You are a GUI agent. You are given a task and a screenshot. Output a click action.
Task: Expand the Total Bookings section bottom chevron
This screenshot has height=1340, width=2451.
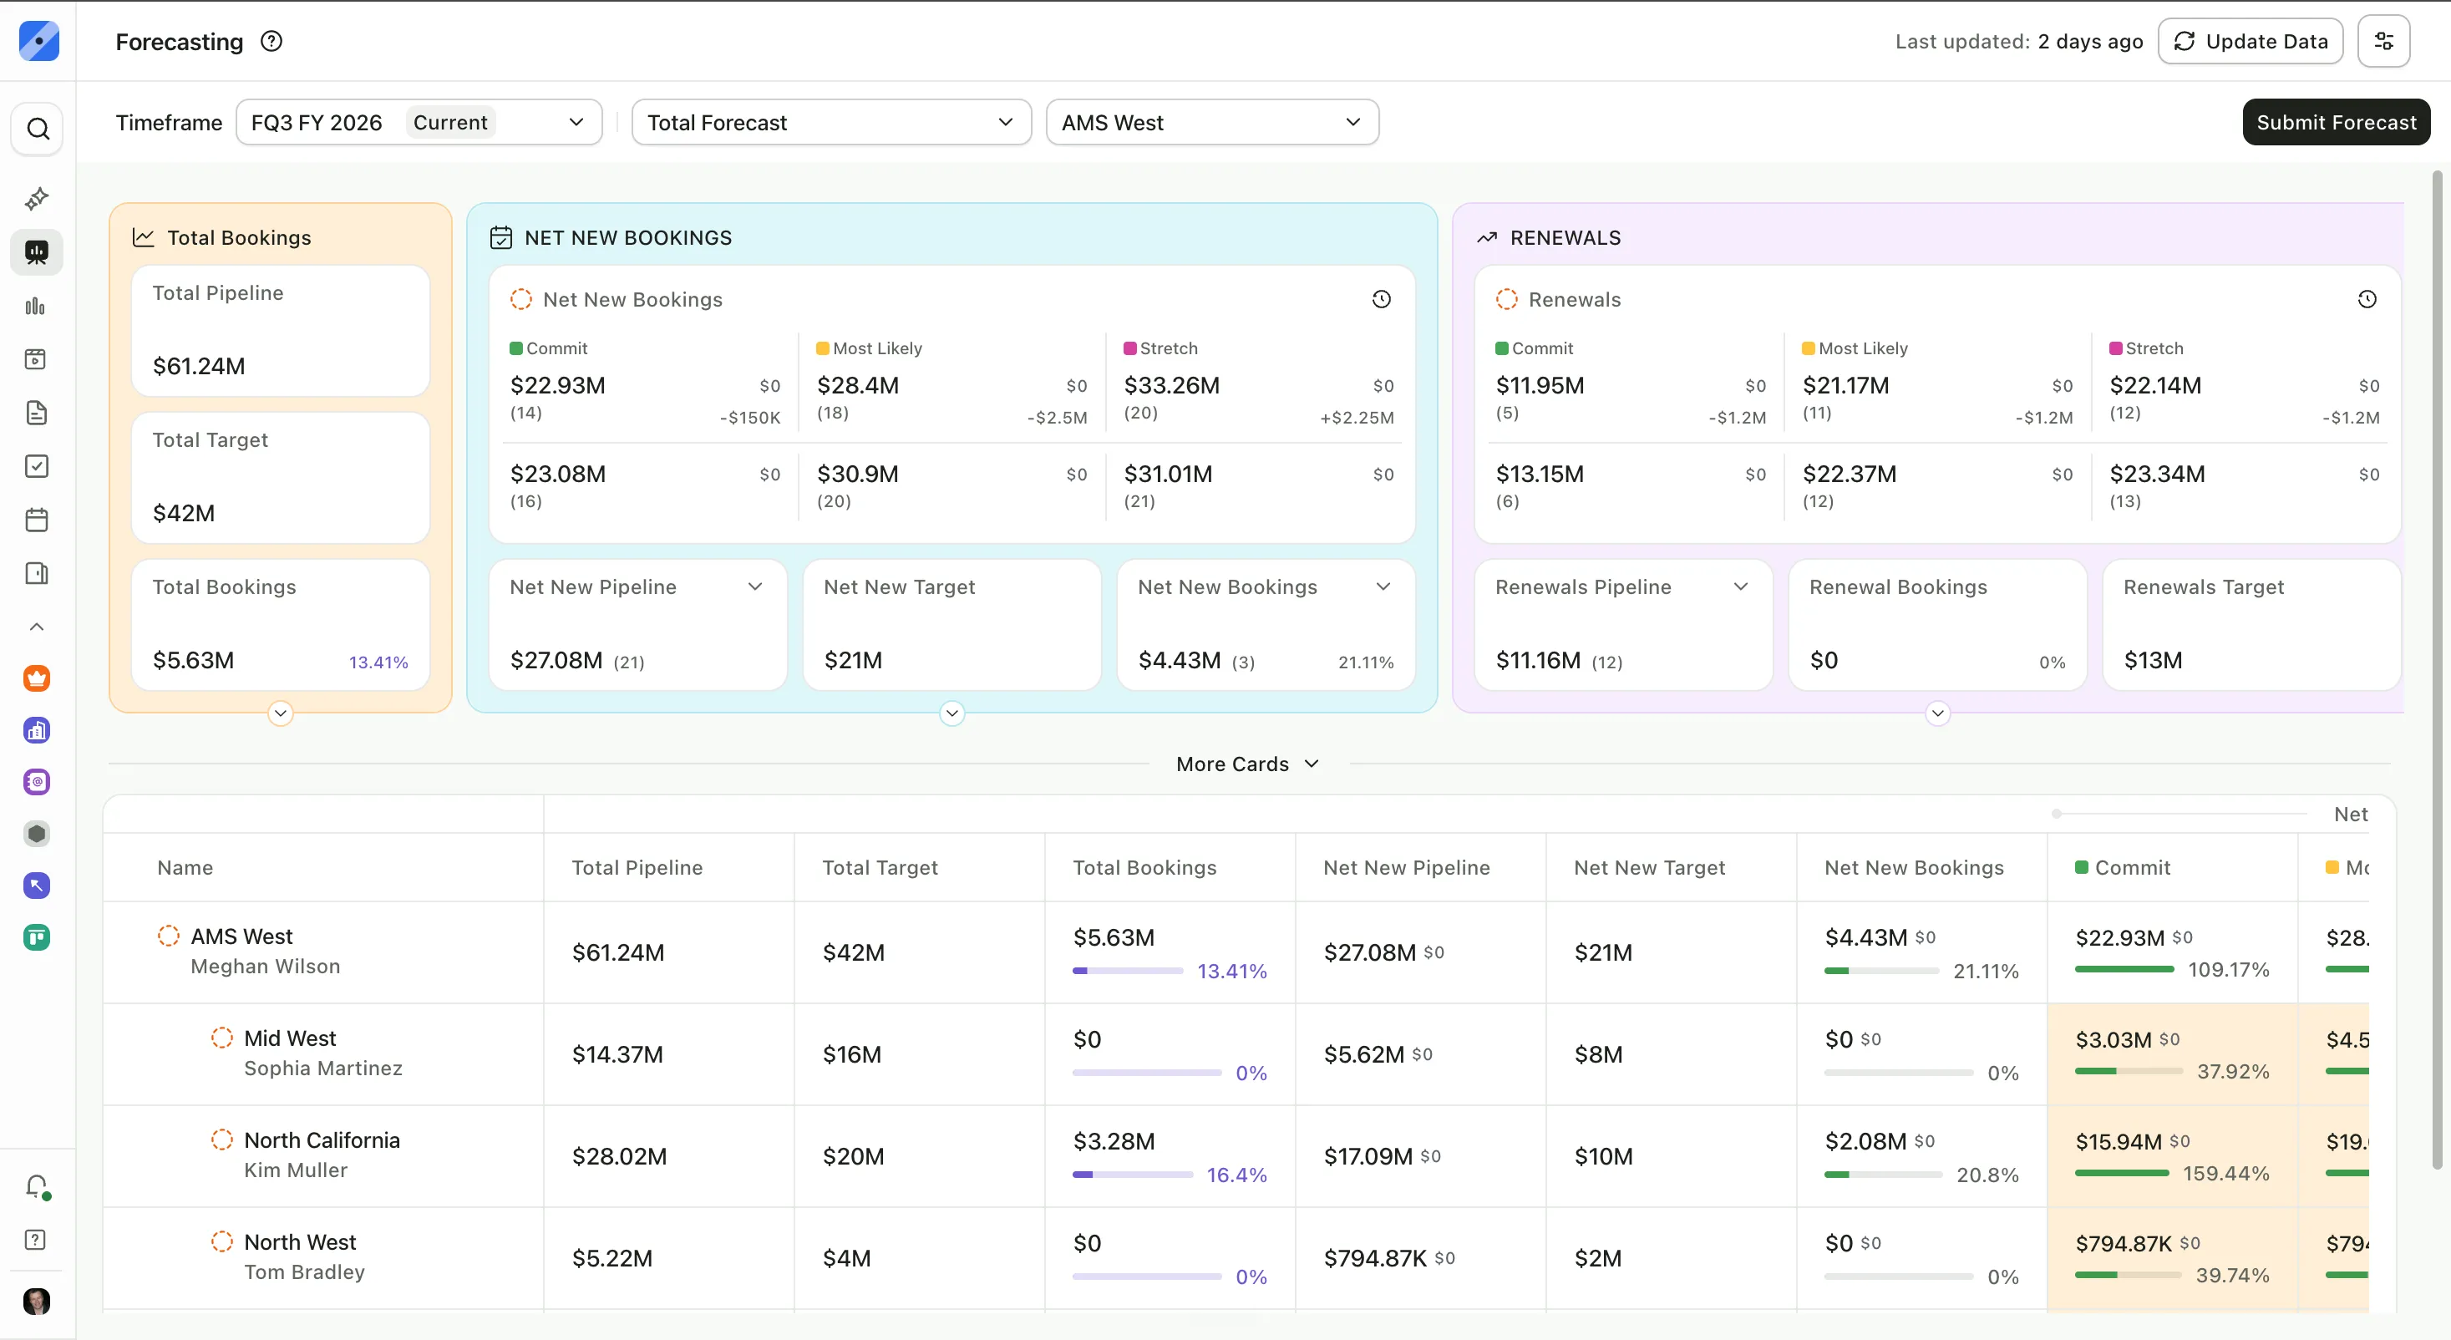click(x=281, y=713)
